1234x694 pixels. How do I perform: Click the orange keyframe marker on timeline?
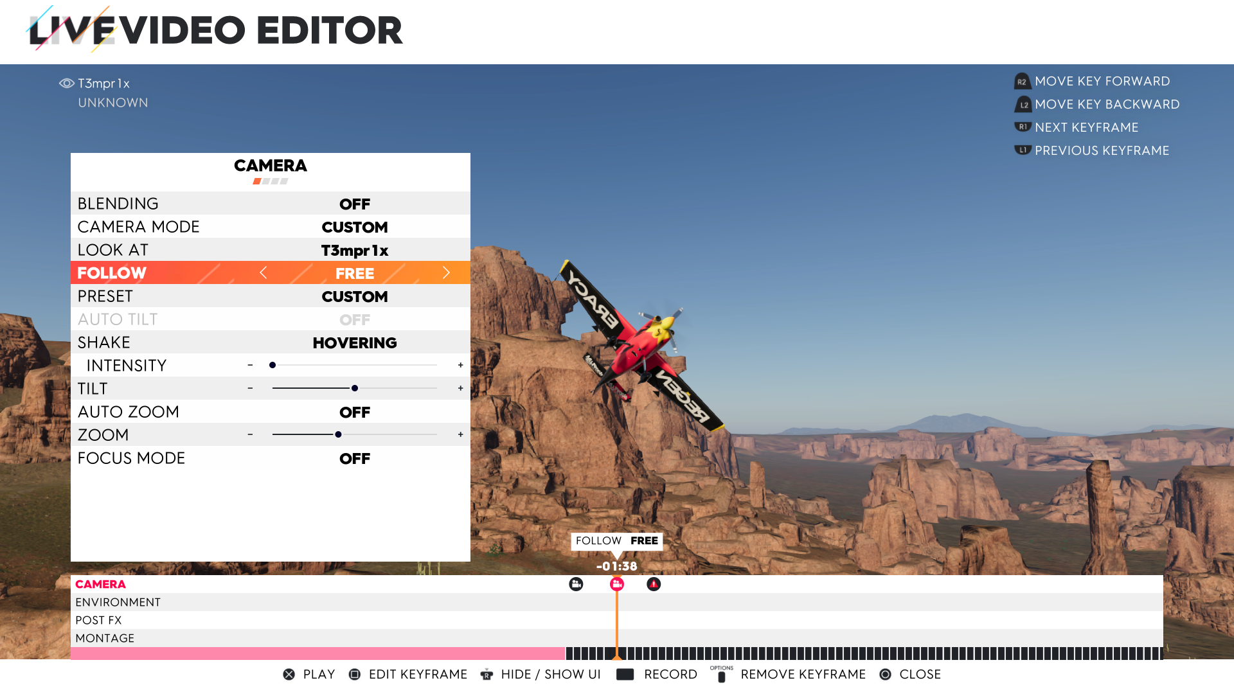[617, 584]
